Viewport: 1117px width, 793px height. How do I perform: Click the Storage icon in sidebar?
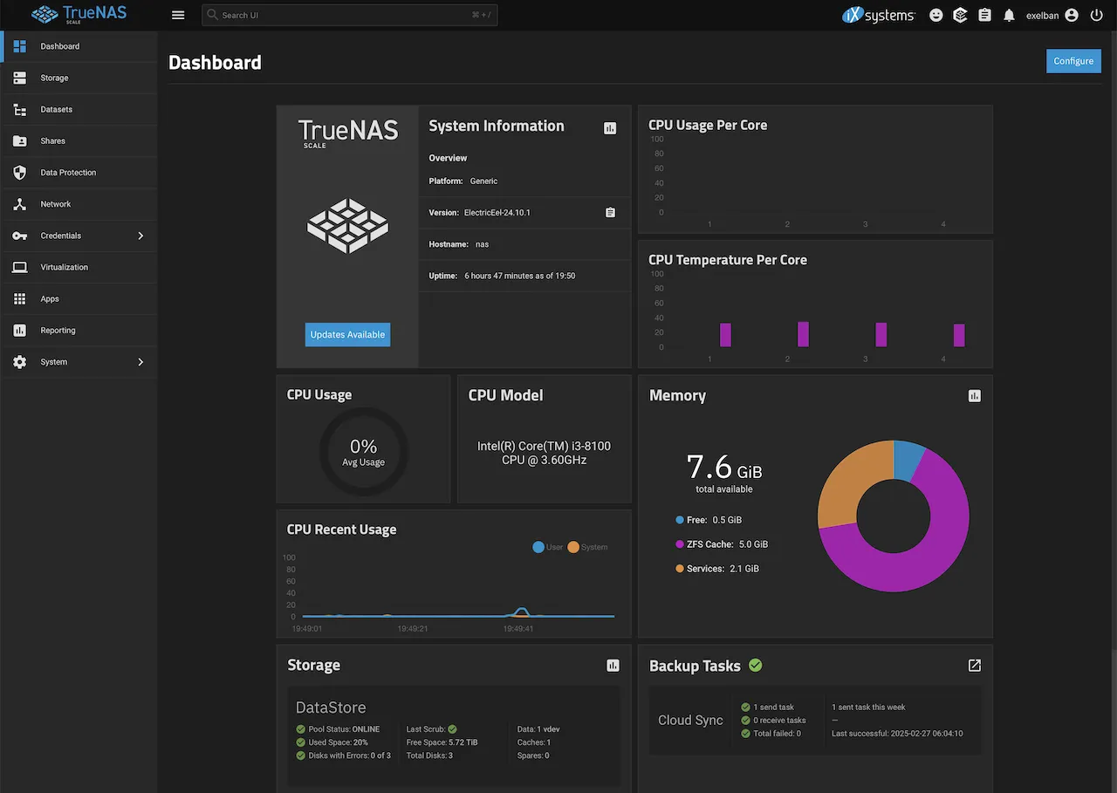click(x=20, y=78)
